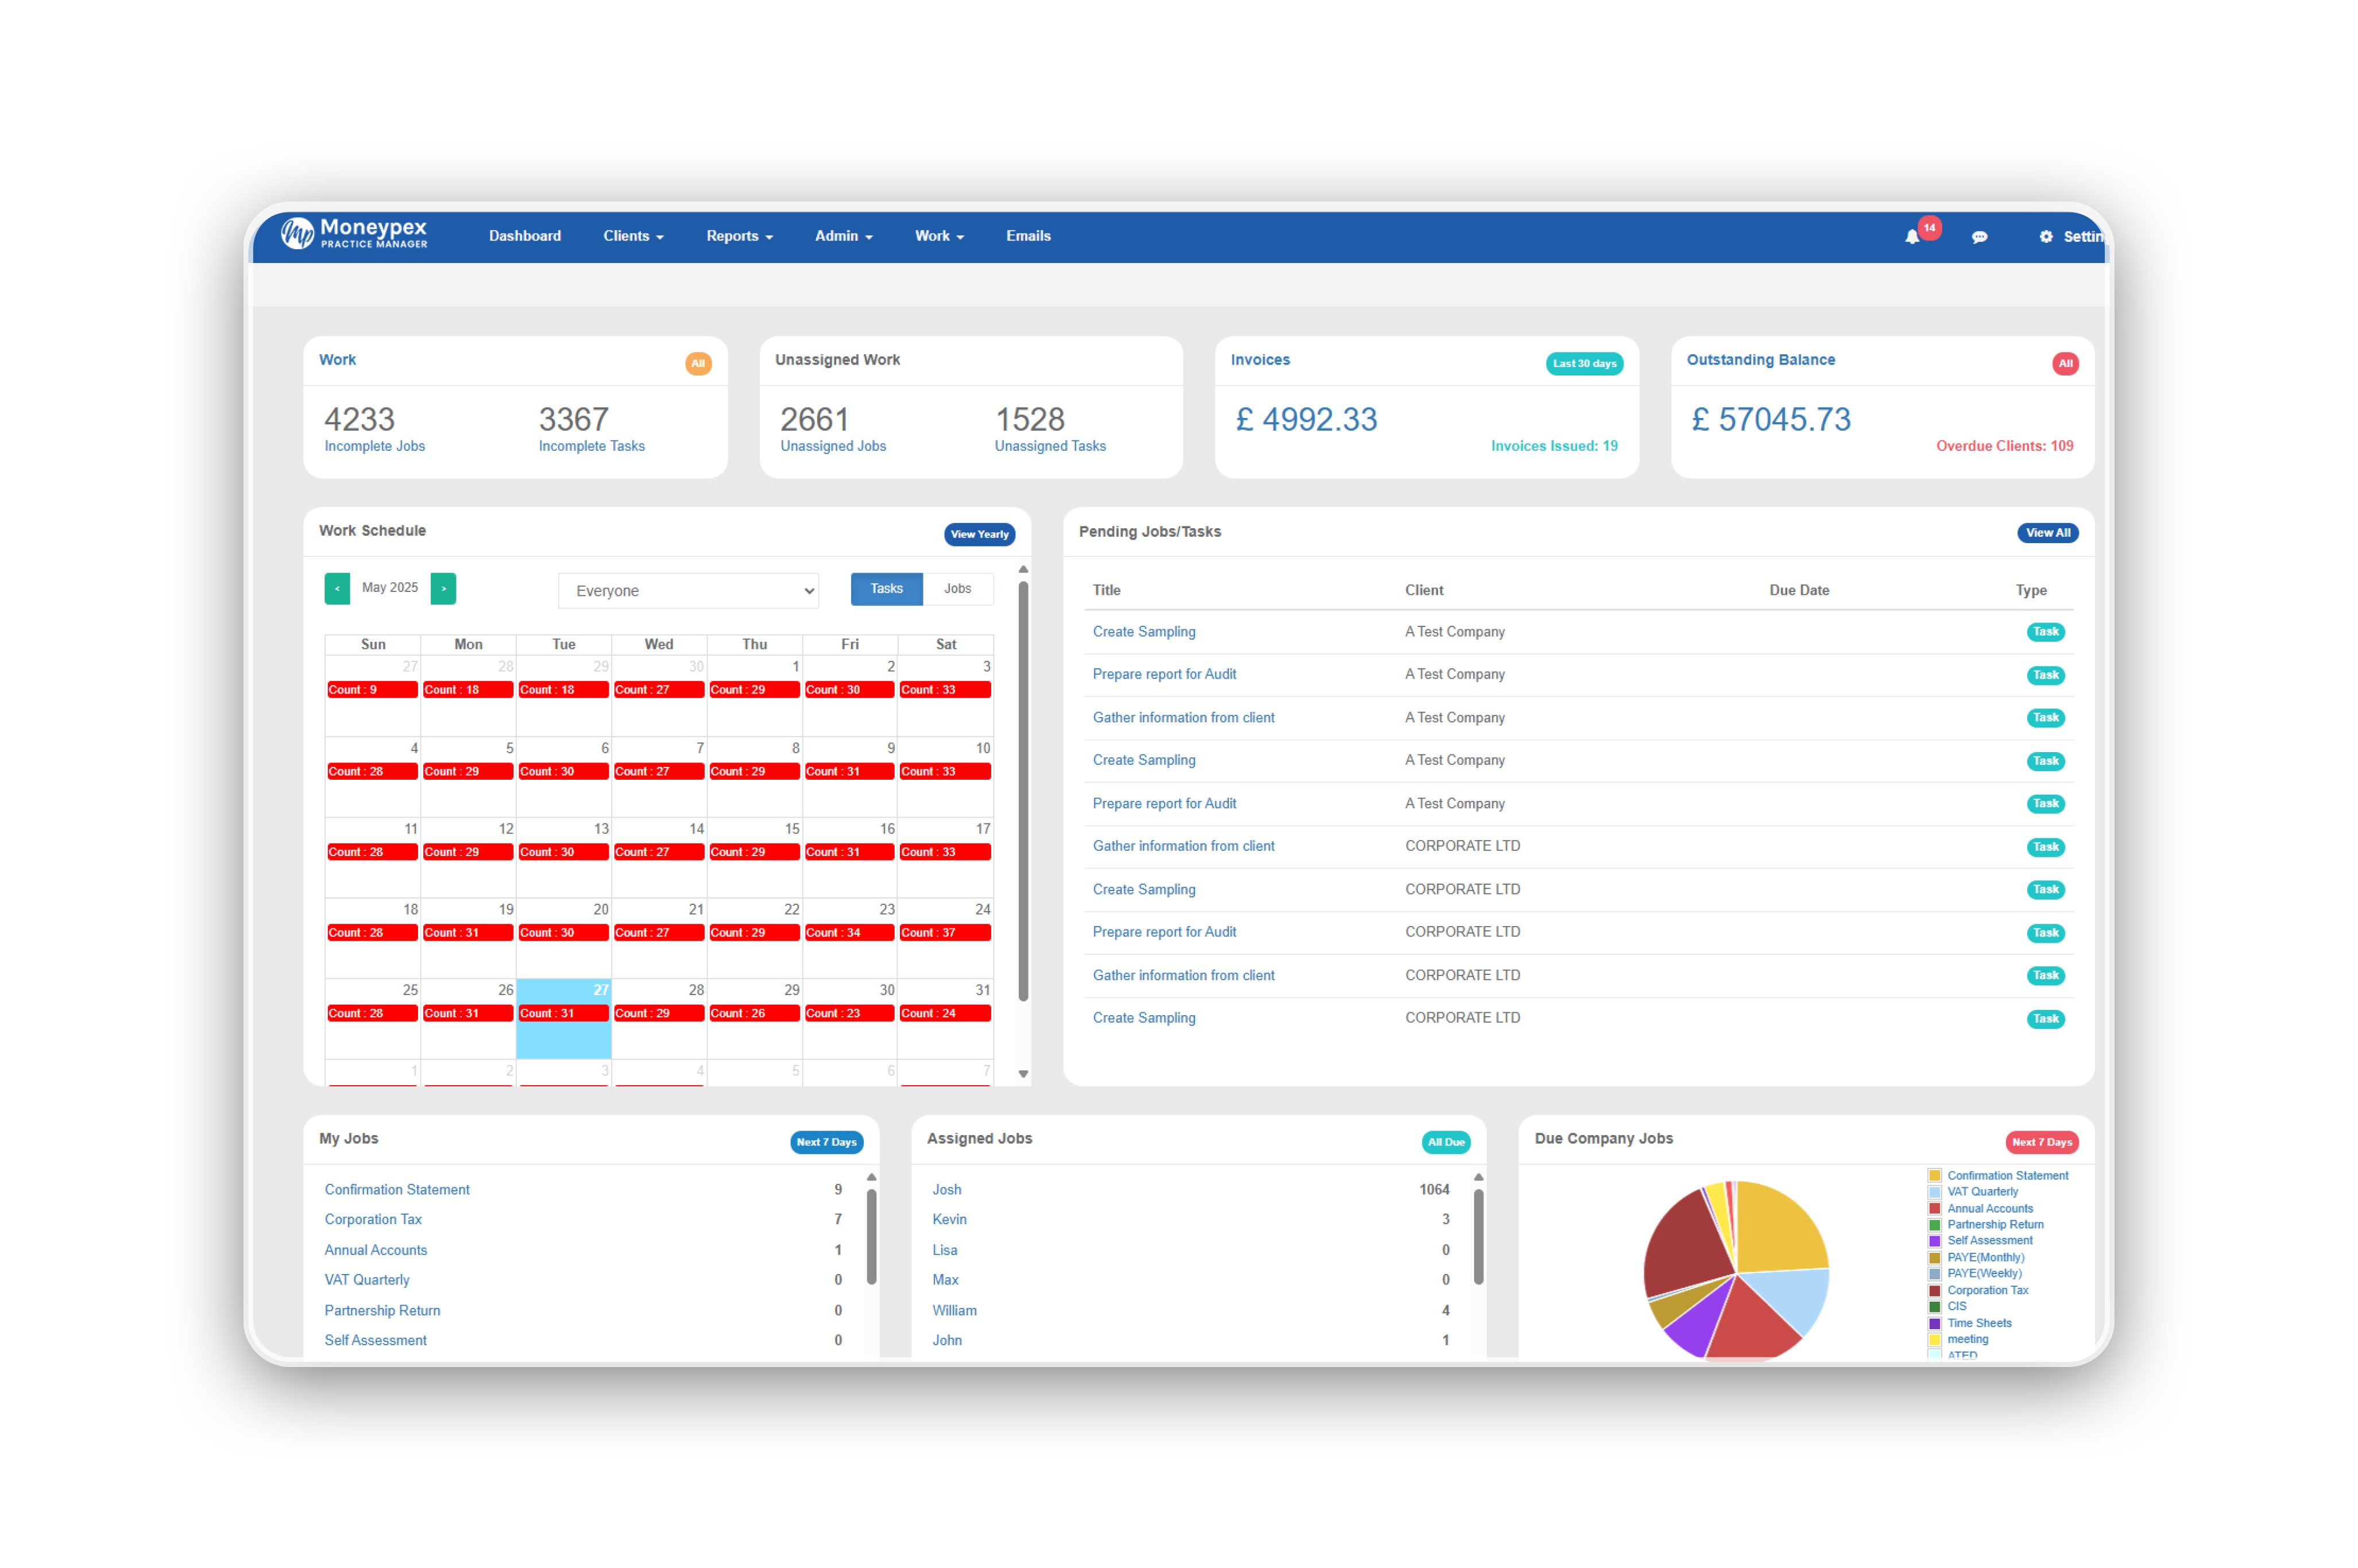
Task: Select May 27 on the schedule calendar
Action: point(563,1020)
